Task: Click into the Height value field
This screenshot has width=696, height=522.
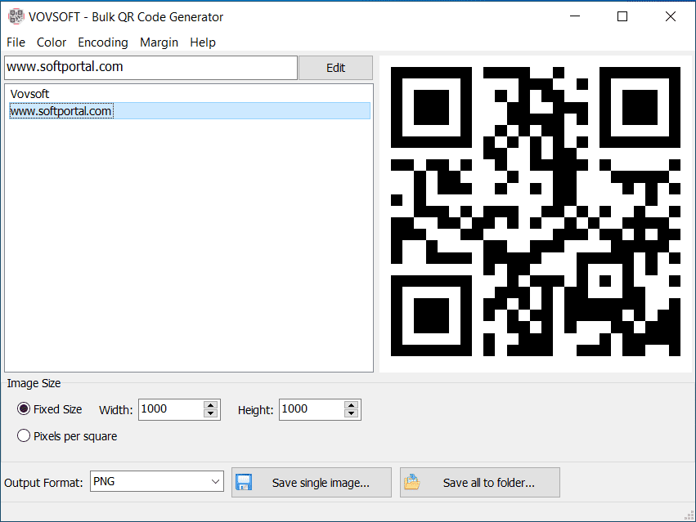Action: point(312,409)
